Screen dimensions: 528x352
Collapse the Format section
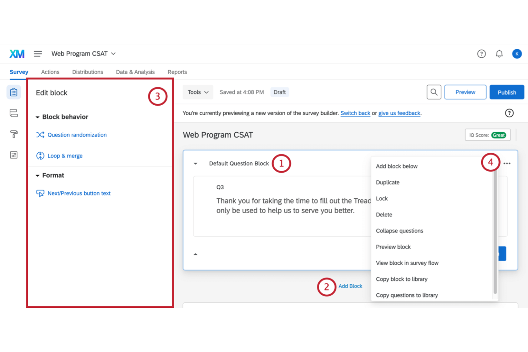(37, 175)
